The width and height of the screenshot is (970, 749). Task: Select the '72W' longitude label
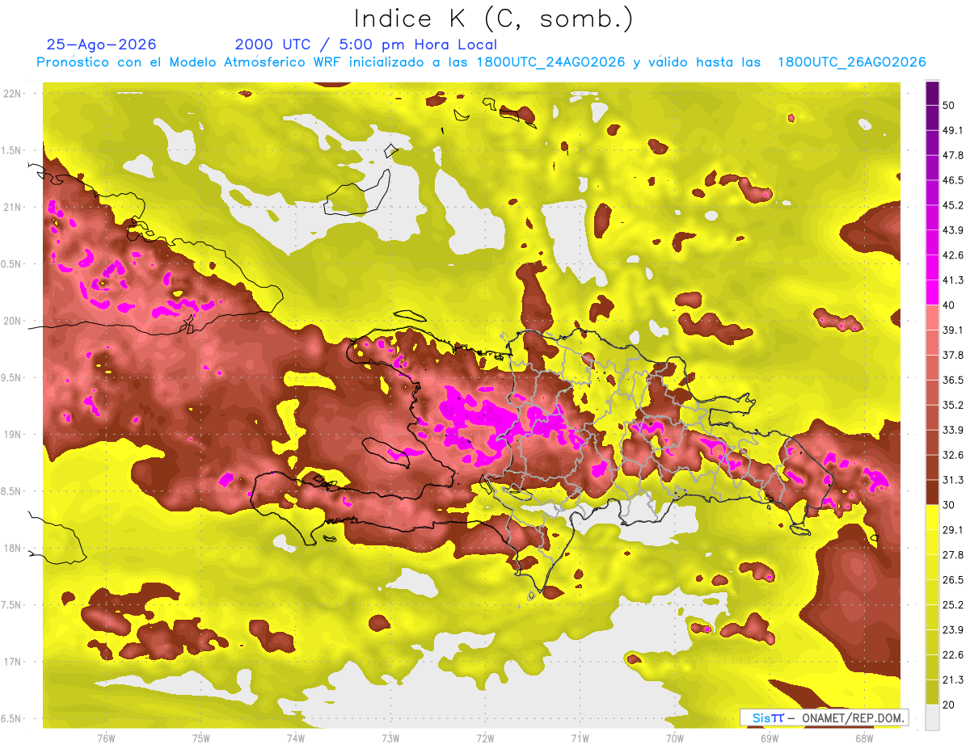[x=485, y=738]
